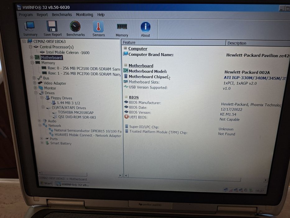Minimize the HWiNFO window
The width and height of the screenshot is (290, 218).
(282, 8)
